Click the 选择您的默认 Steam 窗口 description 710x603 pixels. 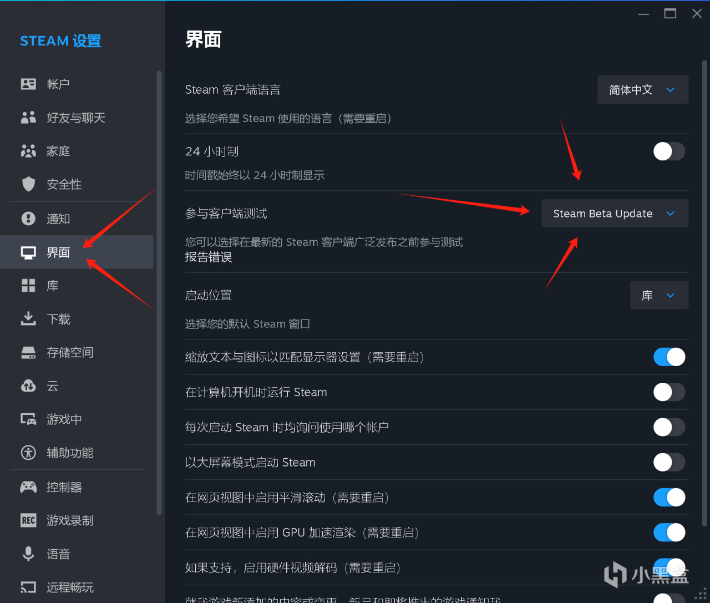[x=247, y=324]
